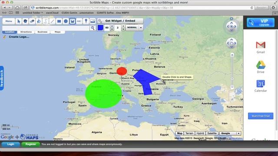278x156 pixels.
Task: Click the green circle shape over France
Action: coord(103,94)
